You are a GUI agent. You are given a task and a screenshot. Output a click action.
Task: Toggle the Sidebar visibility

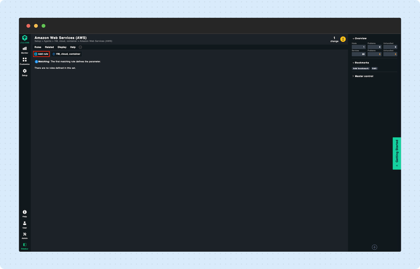point(25,246)
